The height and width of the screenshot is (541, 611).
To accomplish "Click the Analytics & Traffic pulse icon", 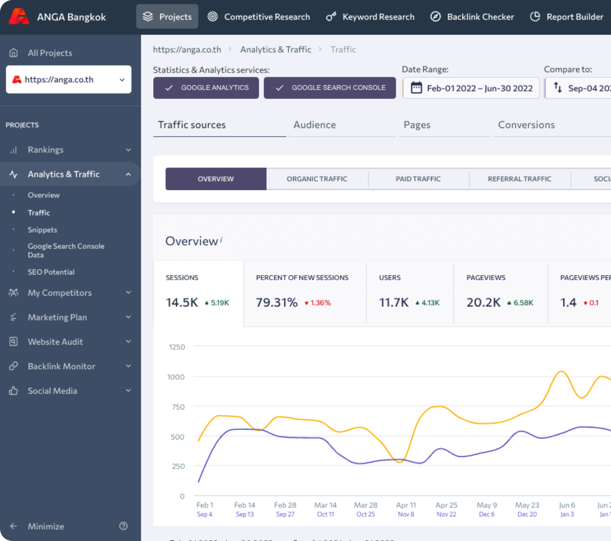I will pyautogui.click(x=14, y=174).
